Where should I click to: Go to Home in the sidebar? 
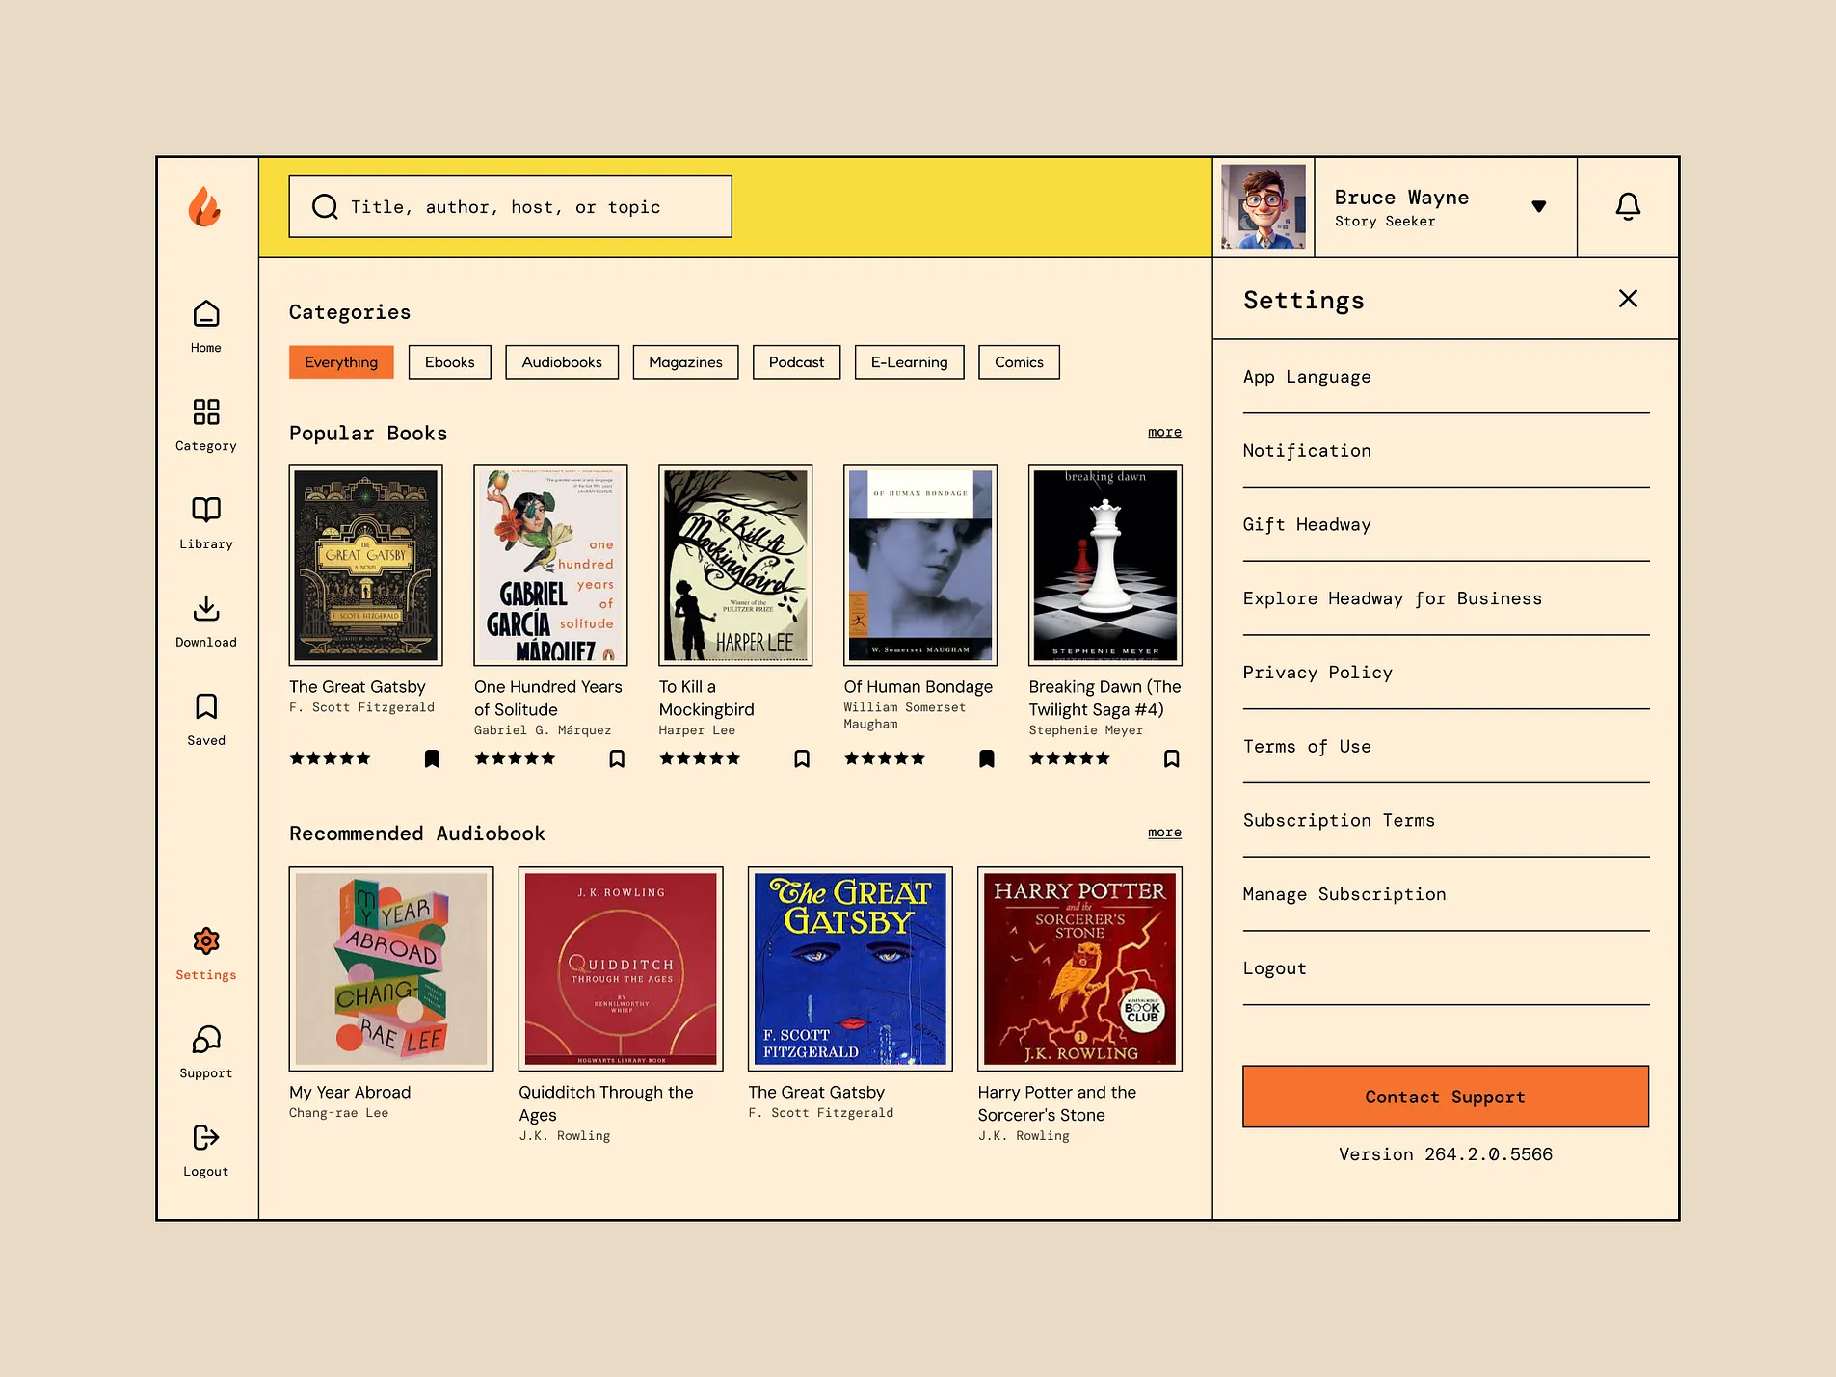point(206,326)
